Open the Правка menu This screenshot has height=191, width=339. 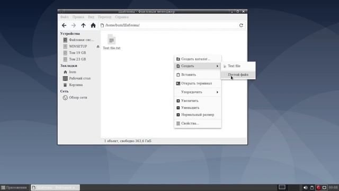[x=78, y=17]
